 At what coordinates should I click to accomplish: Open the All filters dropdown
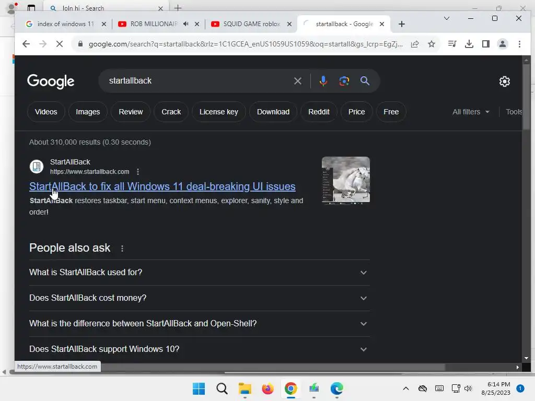pyautogui.click(x=471, y=112)
